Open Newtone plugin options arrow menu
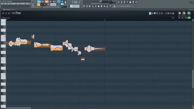This screenshot has height=109, width=194. click(2, 9)
